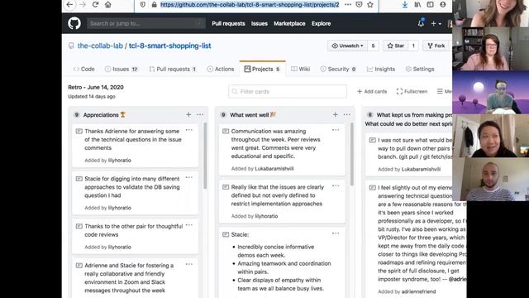Click the repository icon beside the-collab-lab
This screenshot has width=529, height=298.
(71, 46)
